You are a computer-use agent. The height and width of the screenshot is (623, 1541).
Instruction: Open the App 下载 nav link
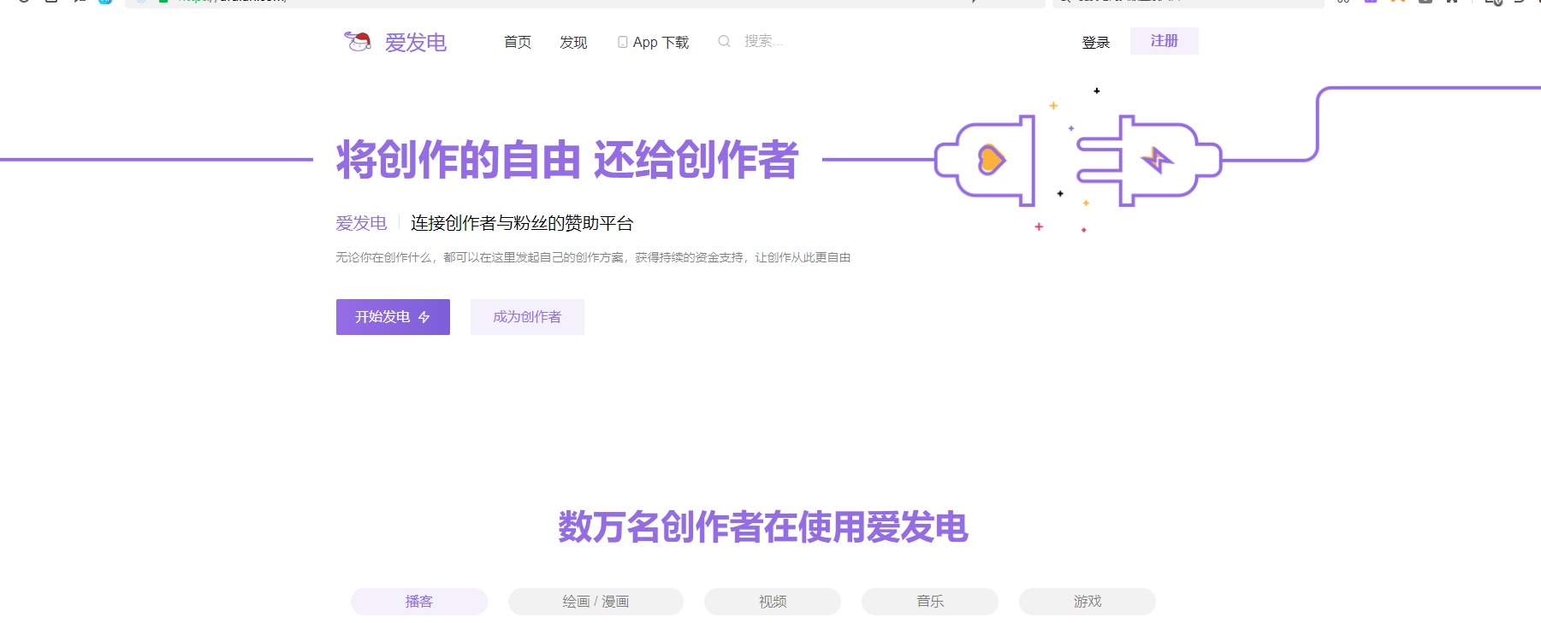(x=661, y=42)
